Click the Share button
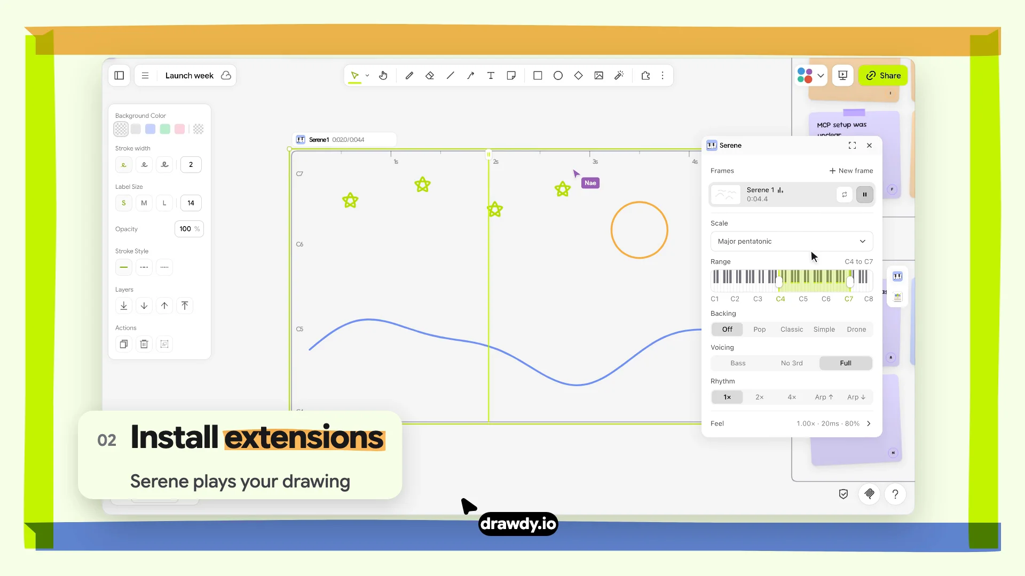 (884, 76)
